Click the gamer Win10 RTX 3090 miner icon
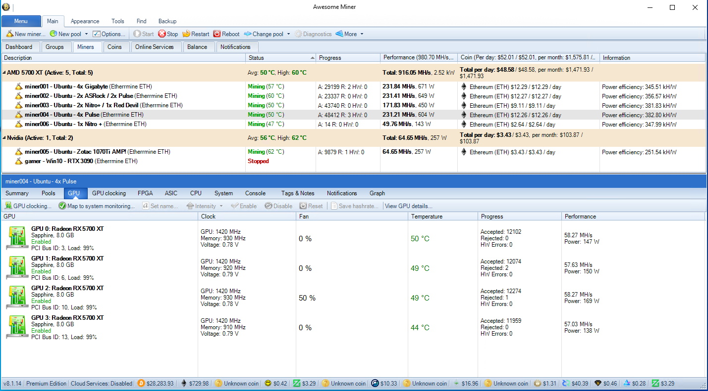 click(x=19, y=161)
